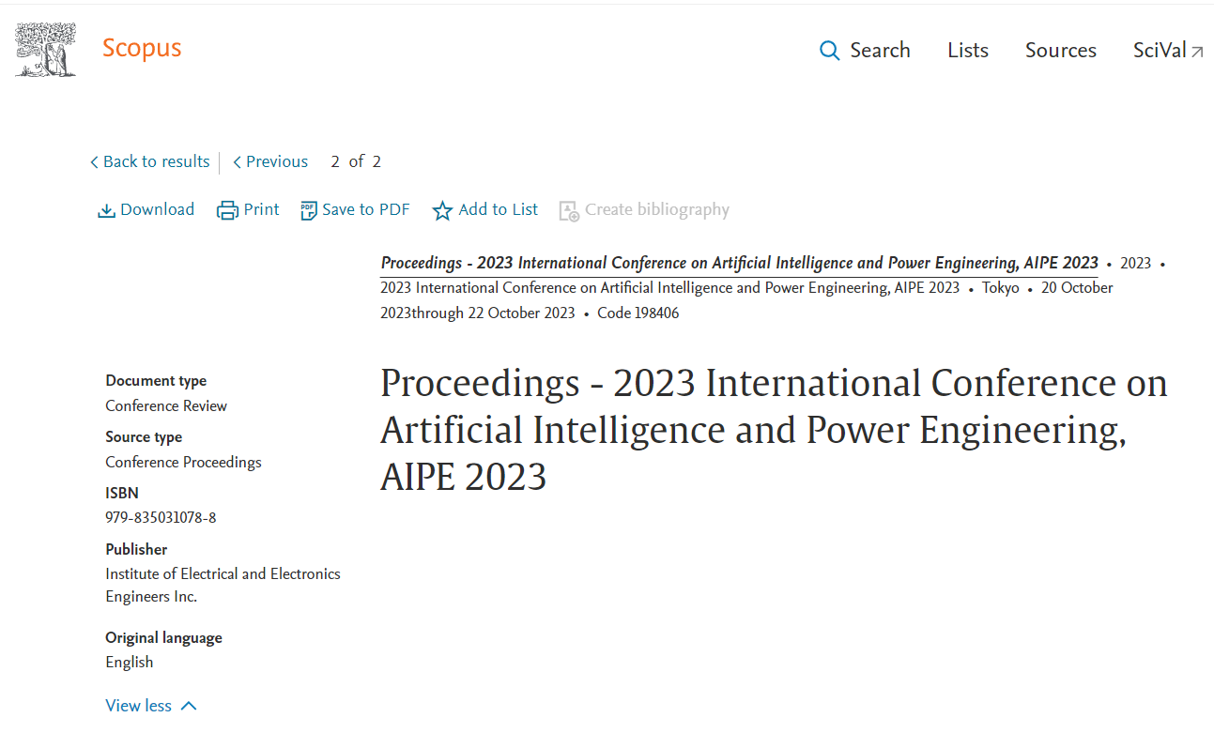Click the Save to PDF label

click(365, 209)
